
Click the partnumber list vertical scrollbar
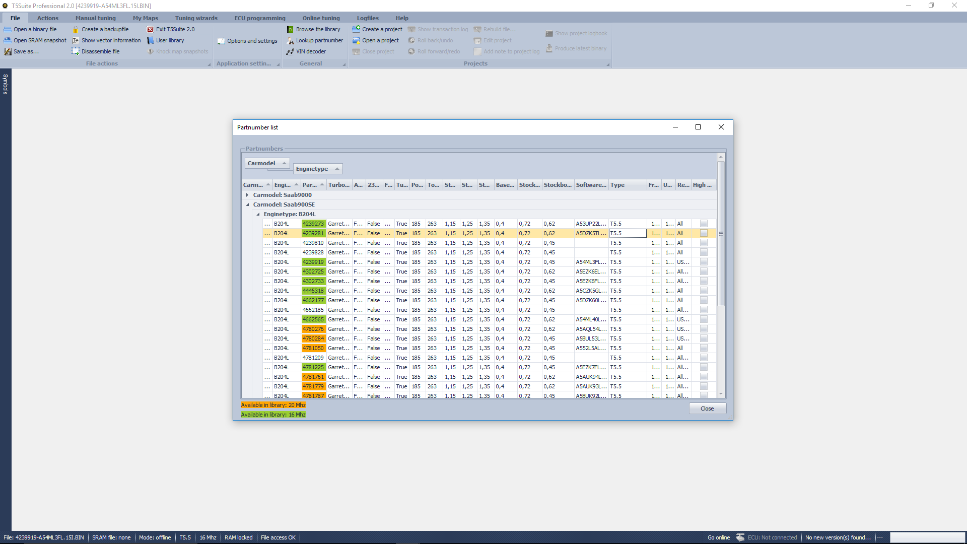coord(721,233)
